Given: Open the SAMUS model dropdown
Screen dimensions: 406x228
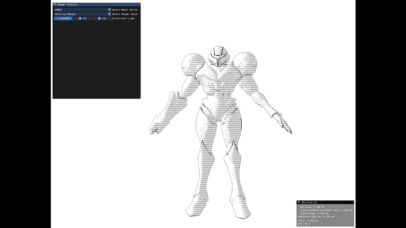Looking at the screenshot, I should point(82,9).
